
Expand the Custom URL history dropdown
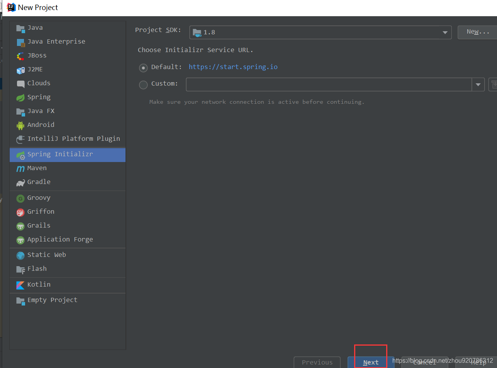point(478,84)
